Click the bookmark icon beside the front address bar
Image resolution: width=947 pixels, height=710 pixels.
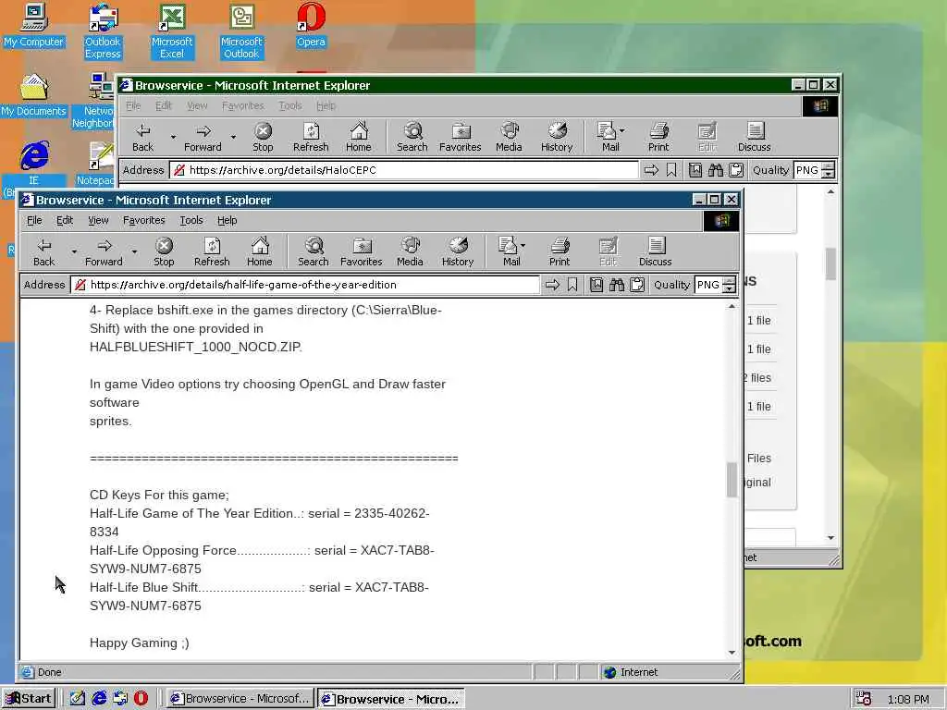pos(572,285)
